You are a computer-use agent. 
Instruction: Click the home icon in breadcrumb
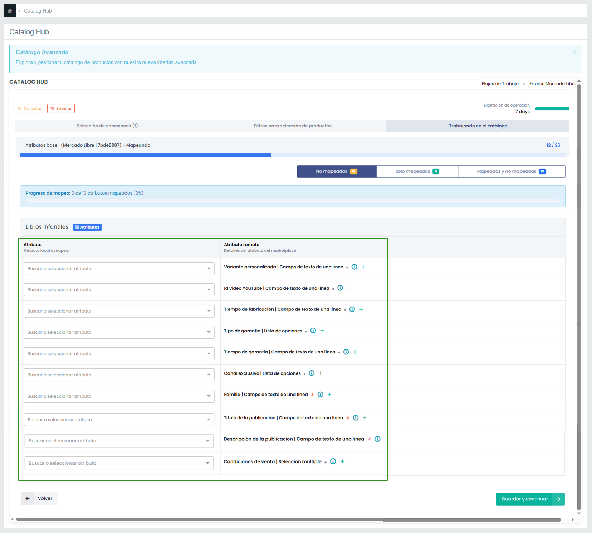click(10, 11)
